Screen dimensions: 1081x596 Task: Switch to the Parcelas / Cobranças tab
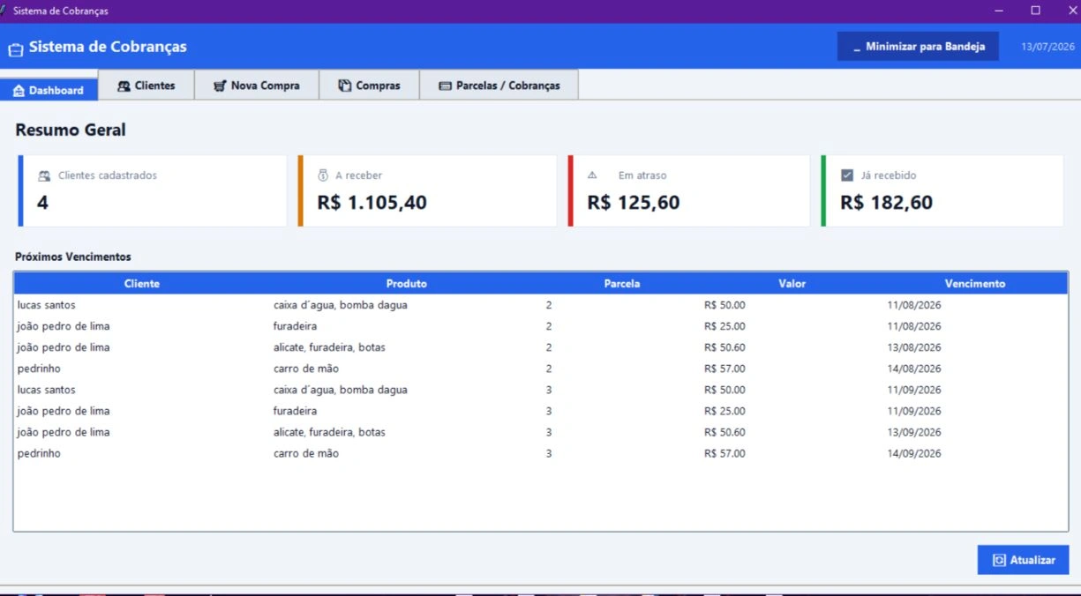click(x=499, y=85)
